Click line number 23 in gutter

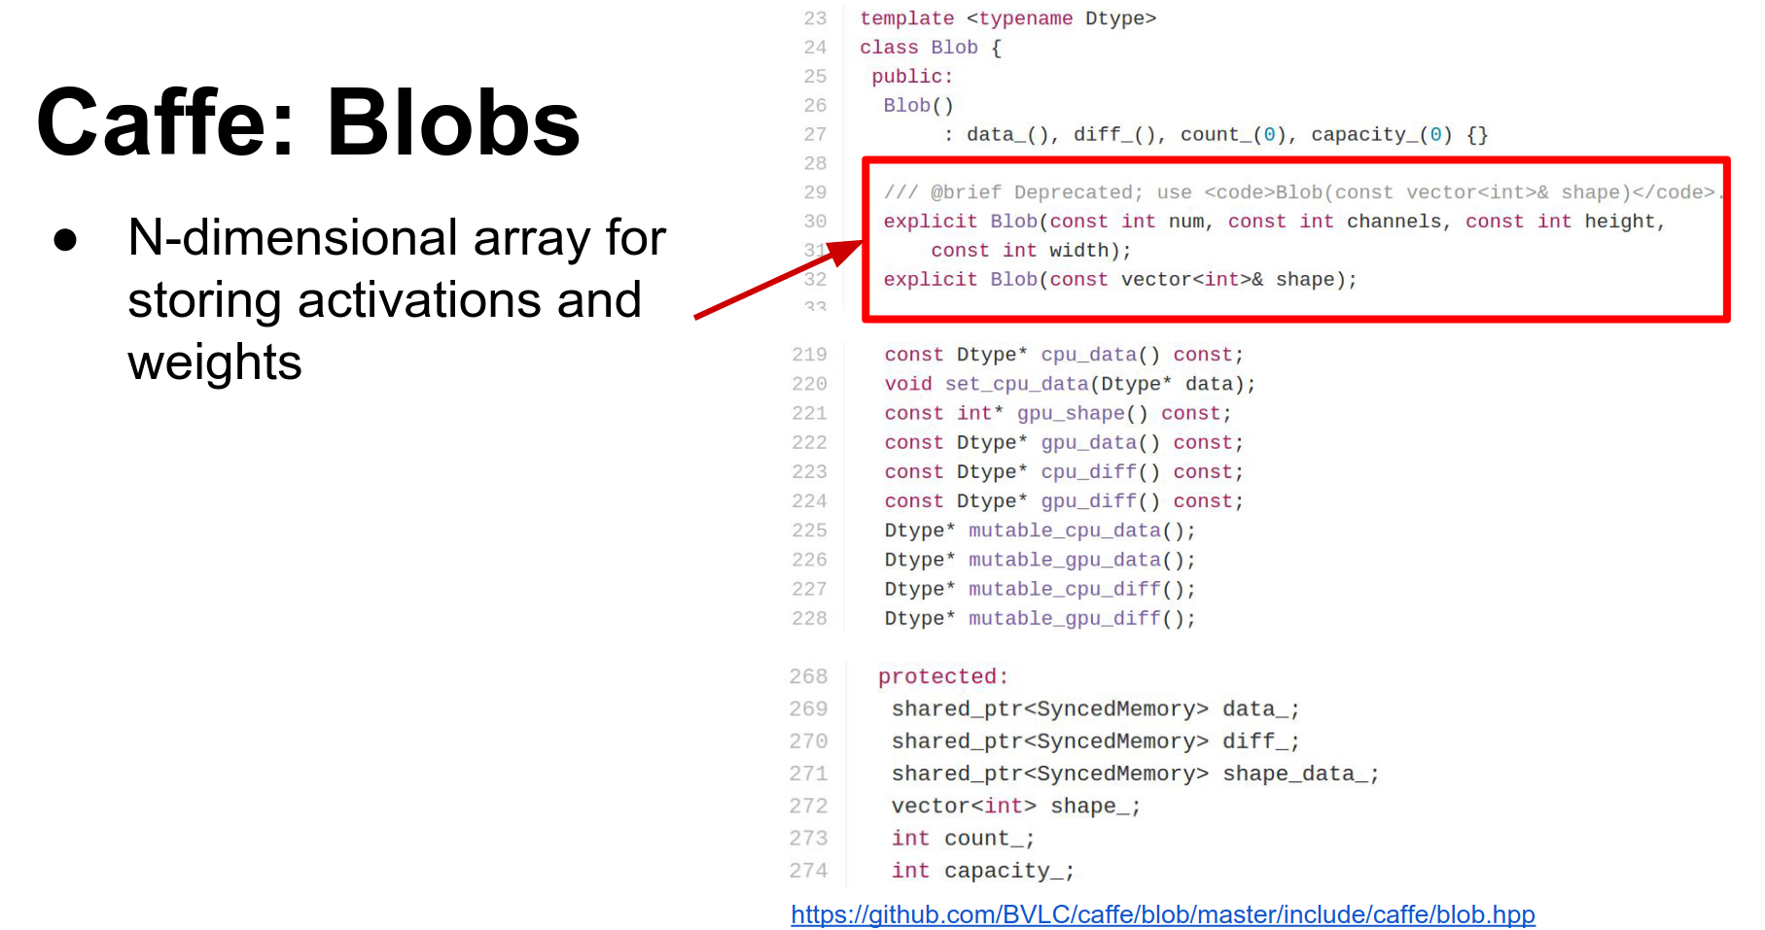click(x=815, y=18)
